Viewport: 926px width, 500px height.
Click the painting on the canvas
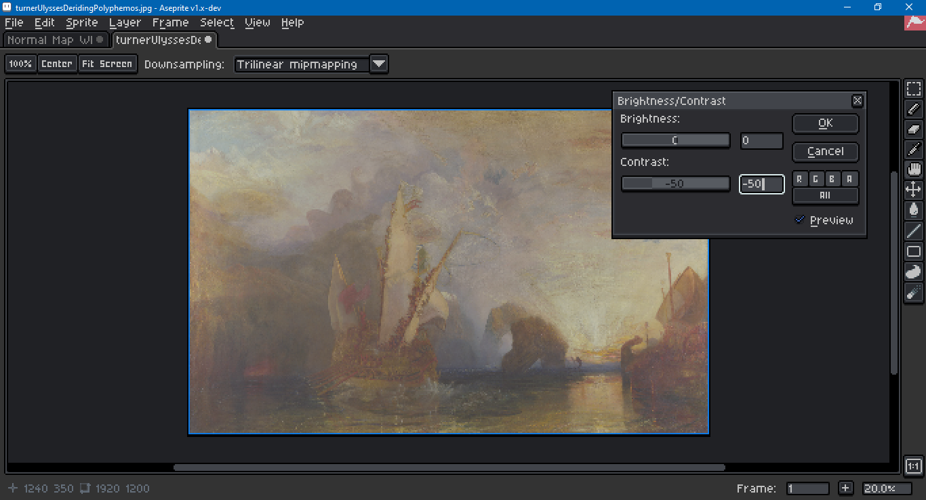(x=448, y=272)
